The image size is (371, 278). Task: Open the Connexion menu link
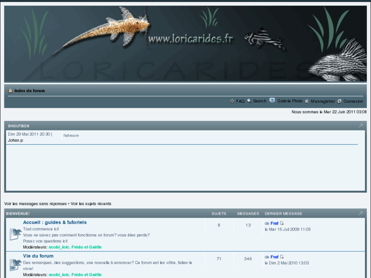353,102
